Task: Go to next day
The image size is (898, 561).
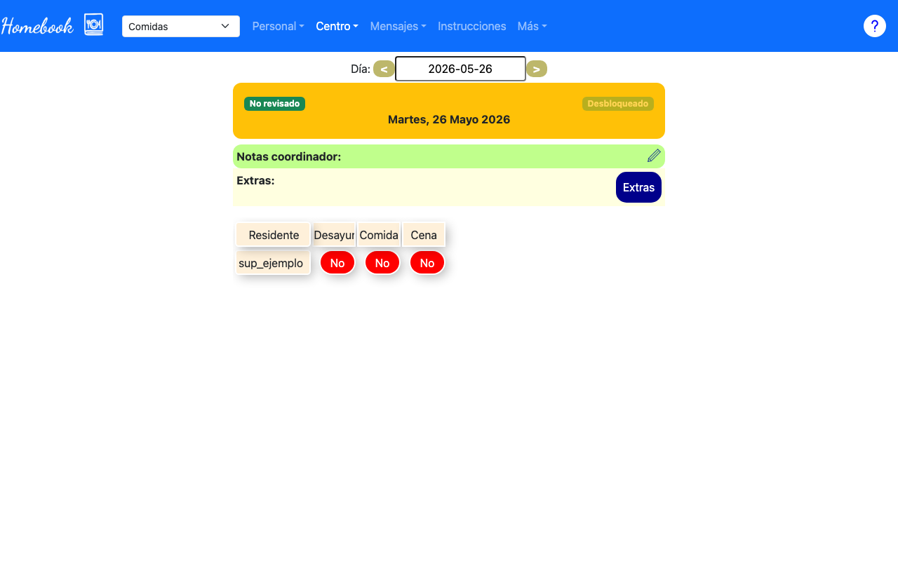Action: pyautogui.click(x=537, y=69)
